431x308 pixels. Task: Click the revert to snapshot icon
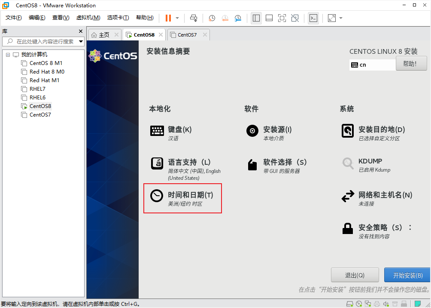tap(225, 18)
